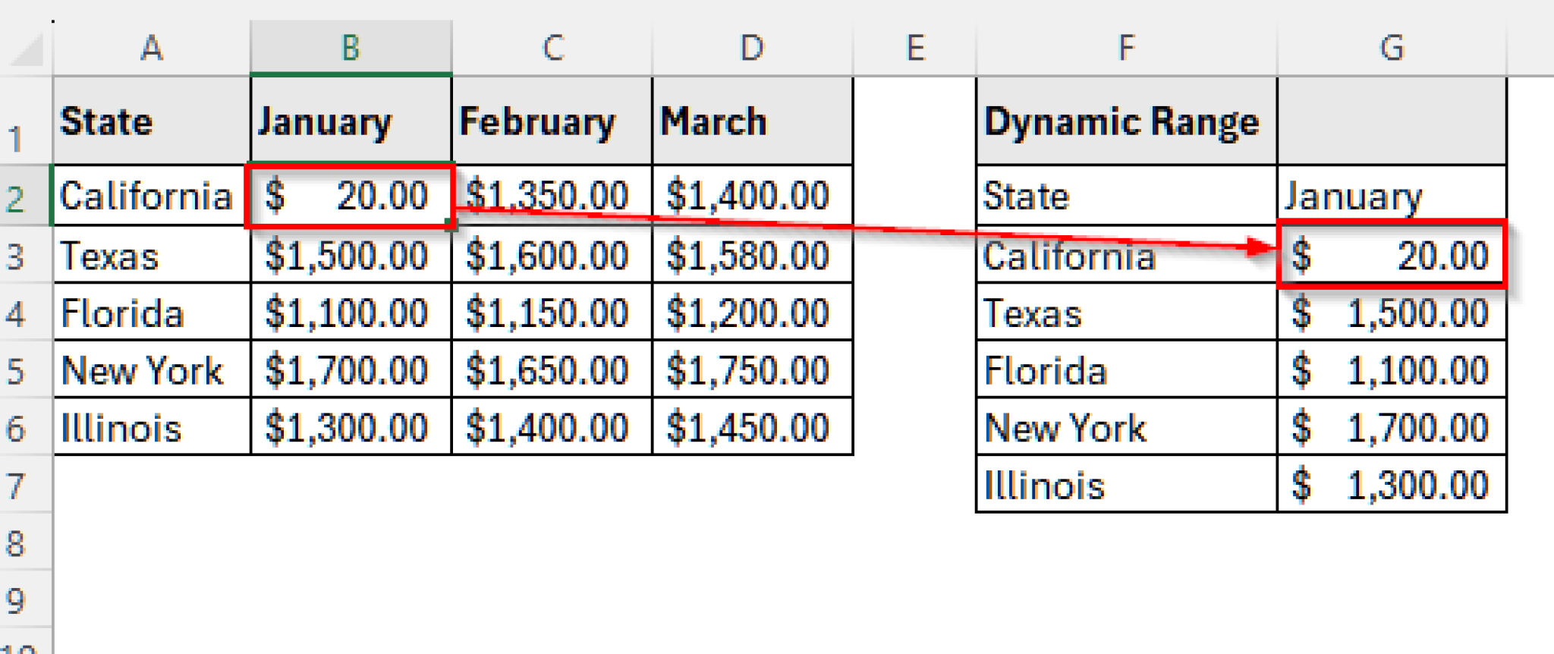1554x654 pixels.
Task: Click the highlighted $20.00 cell in column B
Action: click(x=349, y=195)
